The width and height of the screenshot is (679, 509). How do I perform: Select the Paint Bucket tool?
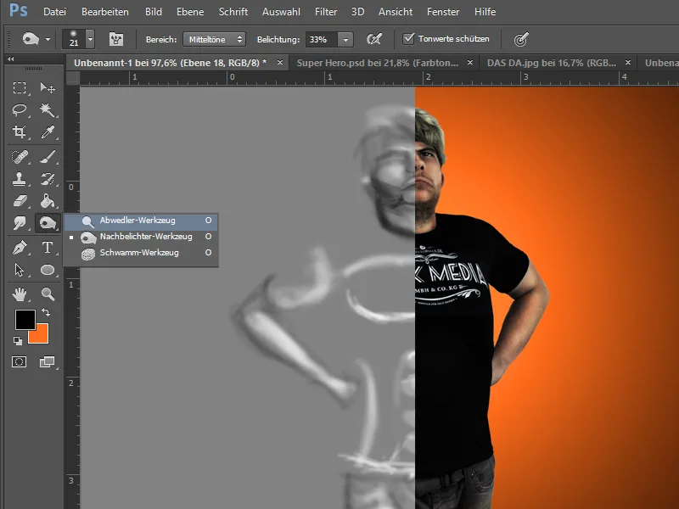pyautogui.click(x=48, y=201)
